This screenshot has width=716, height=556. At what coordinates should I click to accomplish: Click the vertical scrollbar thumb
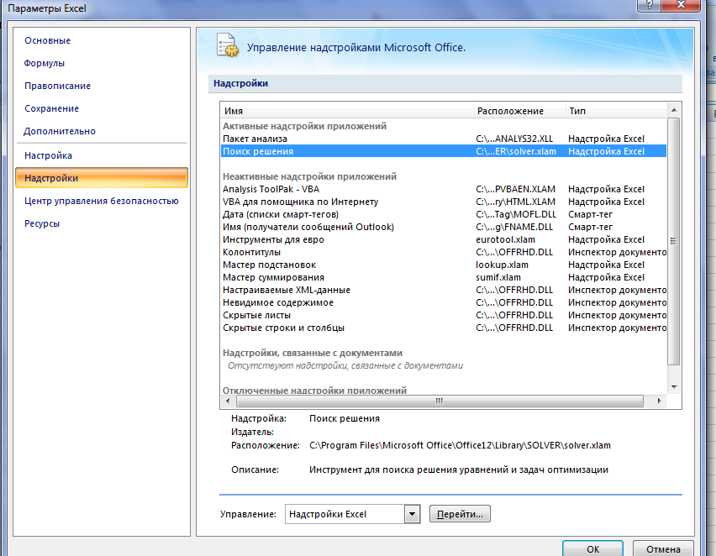[x=673, y=241]
